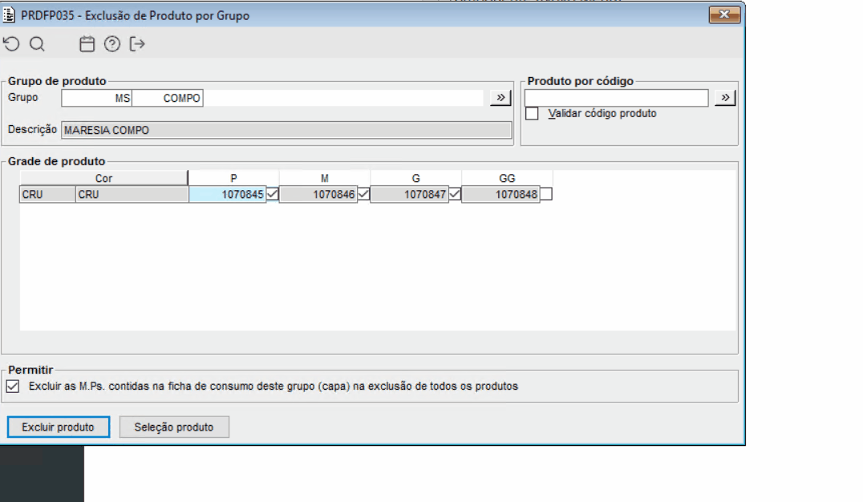The width and height of the screenshot is (863, 502).
Task: Click the document icon in the title bar
Action: click(10, 15)
